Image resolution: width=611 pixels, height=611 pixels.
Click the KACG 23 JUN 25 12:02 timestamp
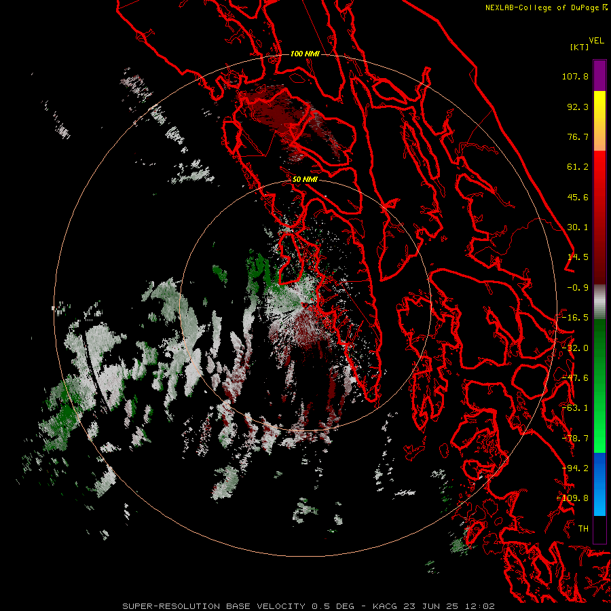click(x=434, y=606)
